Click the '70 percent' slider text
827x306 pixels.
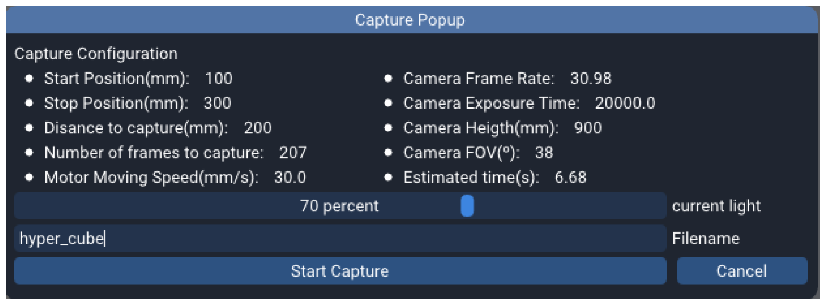339,206
